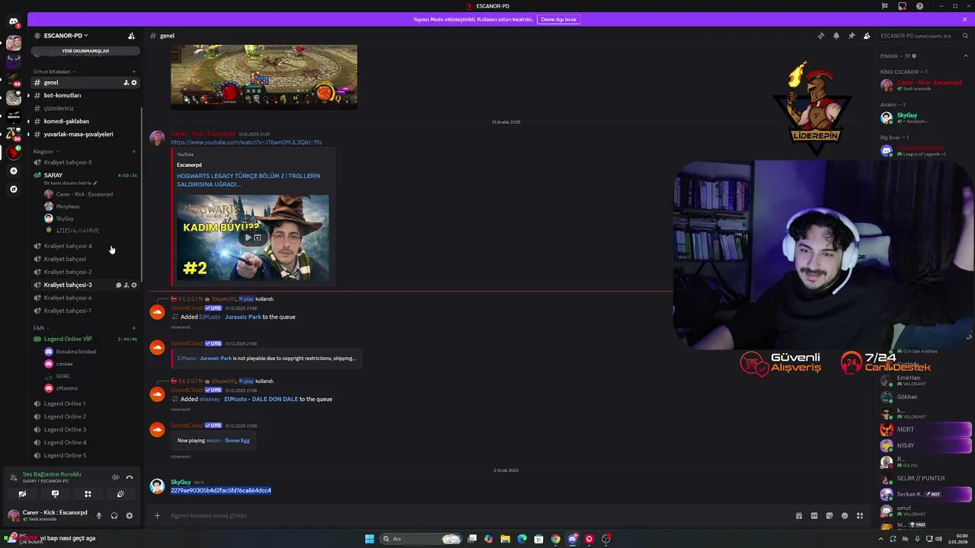Click the attach plus icon in message box
The image size is (975, 548).
(157, 515)
